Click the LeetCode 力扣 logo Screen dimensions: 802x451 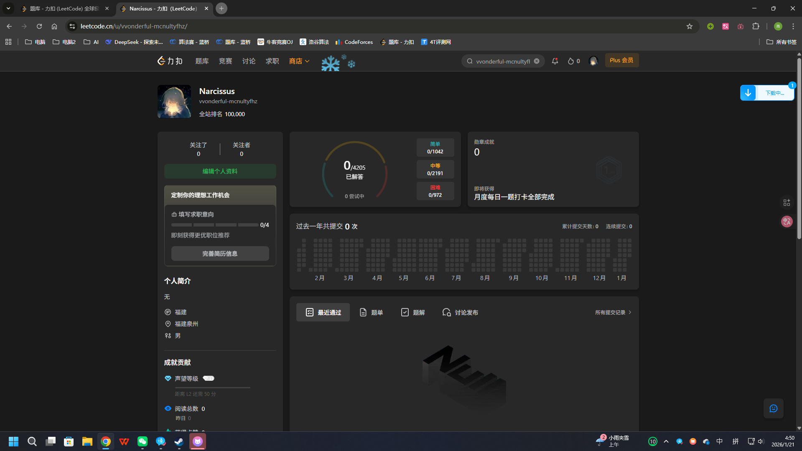click(x=170, y=61)
